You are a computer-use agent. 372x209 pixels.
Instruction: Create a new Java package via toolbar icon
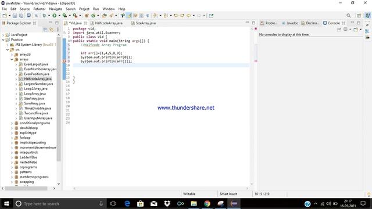click(x=87, y=16)
